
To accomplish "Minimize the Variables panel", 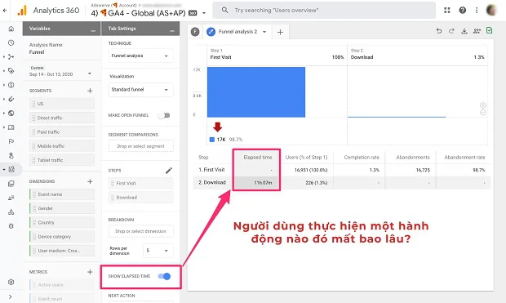I will 93,31.
